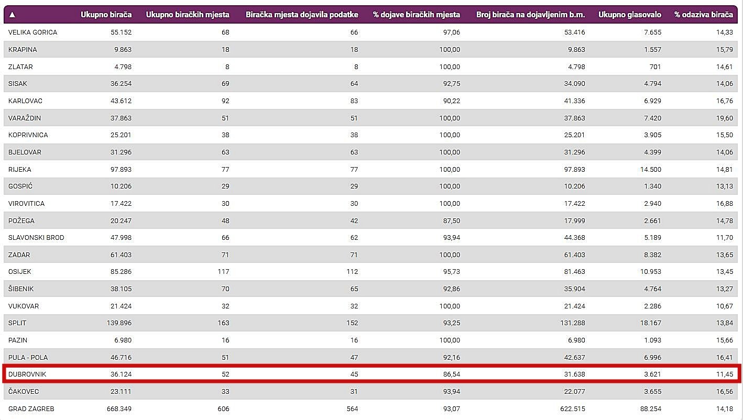743x420 pixels.
Task: Click the SLAVONSKI BROD row name
Action: (x=36, y=238)
